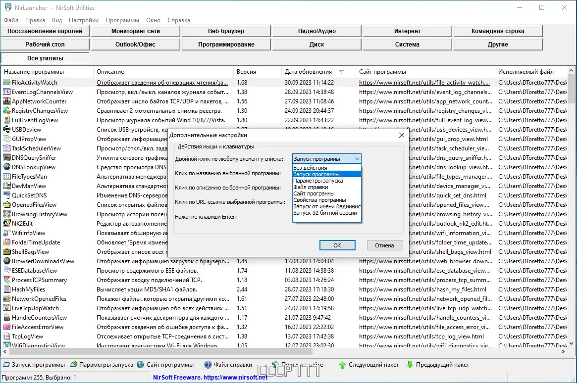Confirm dialog with OK button
The image size is (577, 383).
tap(337, 245)
